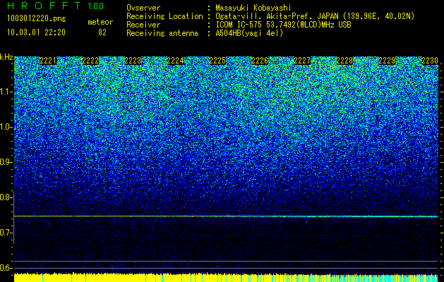The image size is (444, 282).
Task: Click the kHz axis unit label
Action: [6, 57]
